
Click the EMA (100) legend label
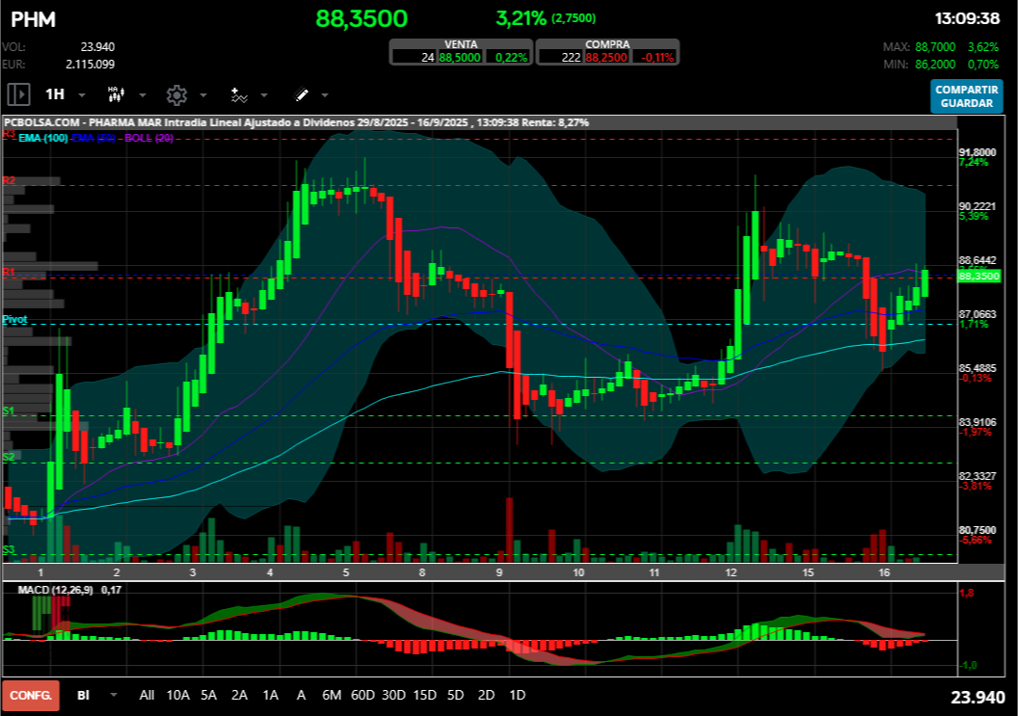pyautogui.click(x=42, y=138)
